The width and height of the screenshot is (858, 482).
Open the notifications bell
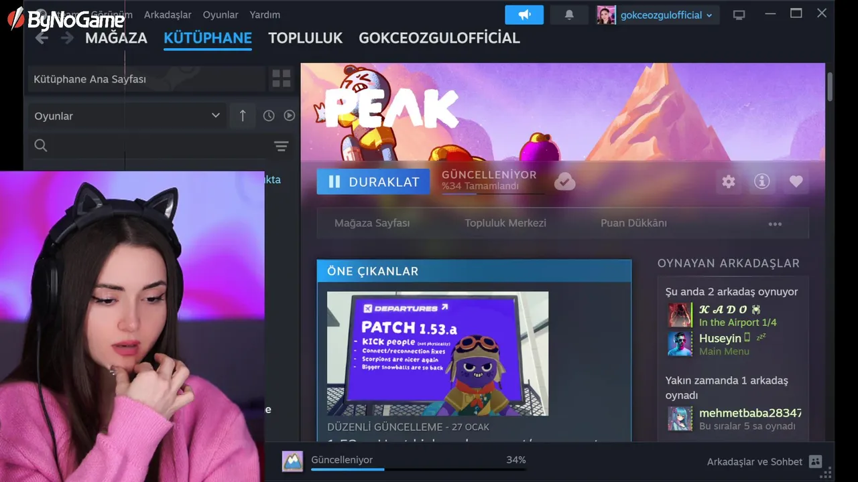tap(569, 15)
